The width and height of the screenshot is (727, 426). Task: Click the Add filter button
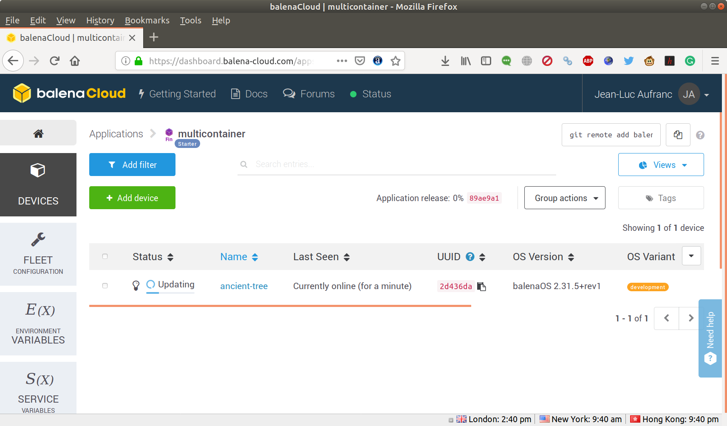pos(132,165)
